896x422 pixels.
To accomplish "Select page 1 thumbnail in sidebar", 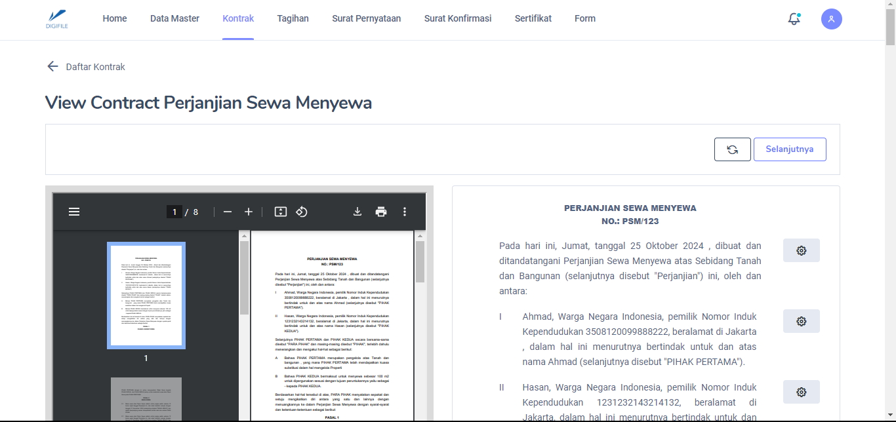I will point(146,295).
